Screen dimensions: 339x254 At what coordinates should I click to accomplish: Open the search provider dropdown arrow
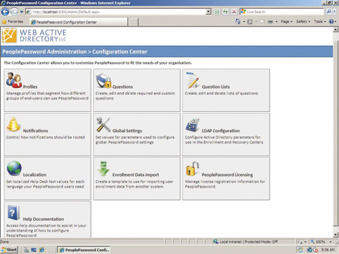[x=334, y=12]
